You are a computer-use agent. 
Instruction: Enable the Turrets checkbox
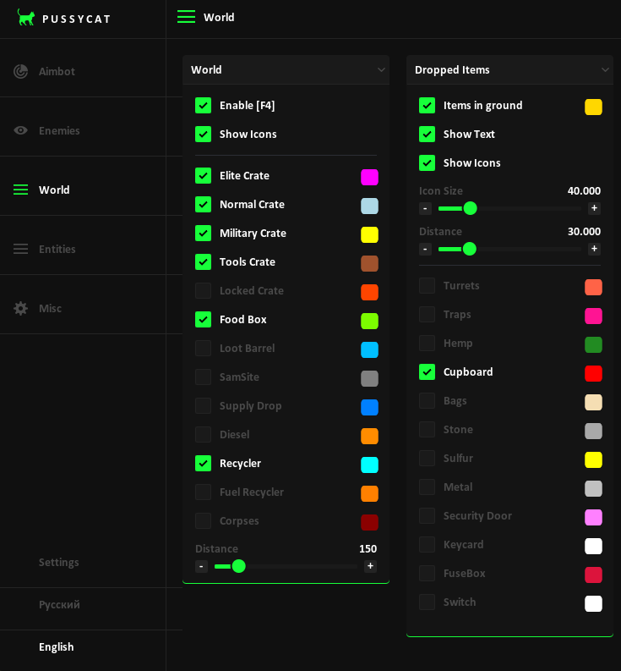(428, 286)
